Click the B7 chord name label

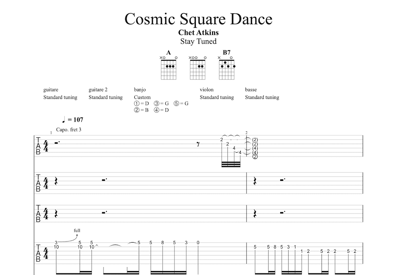tap(227, 52)
